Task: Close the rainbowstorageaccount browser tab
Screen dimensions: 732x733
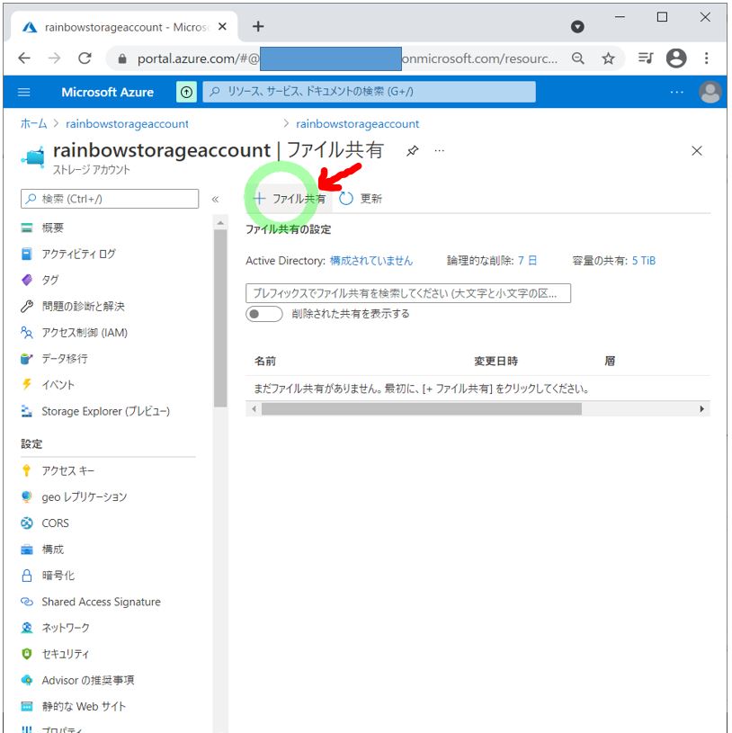Action: click(x=222, y=27)
